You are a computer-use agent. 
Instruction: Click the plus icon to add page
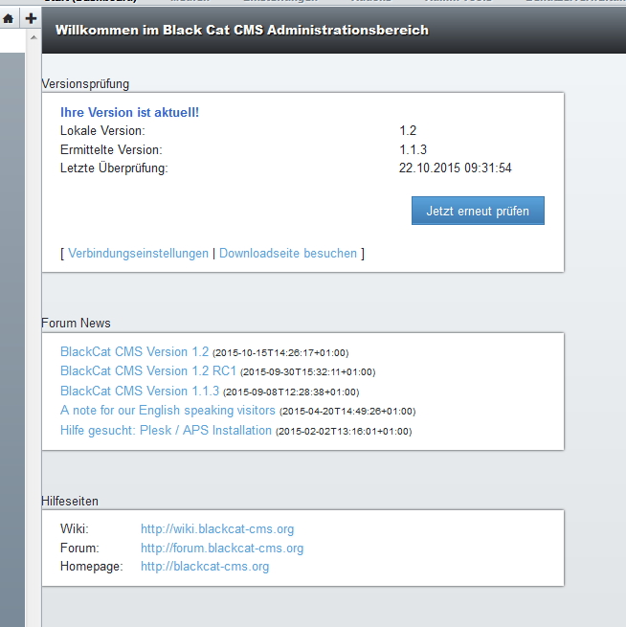(x=31, y=18)
